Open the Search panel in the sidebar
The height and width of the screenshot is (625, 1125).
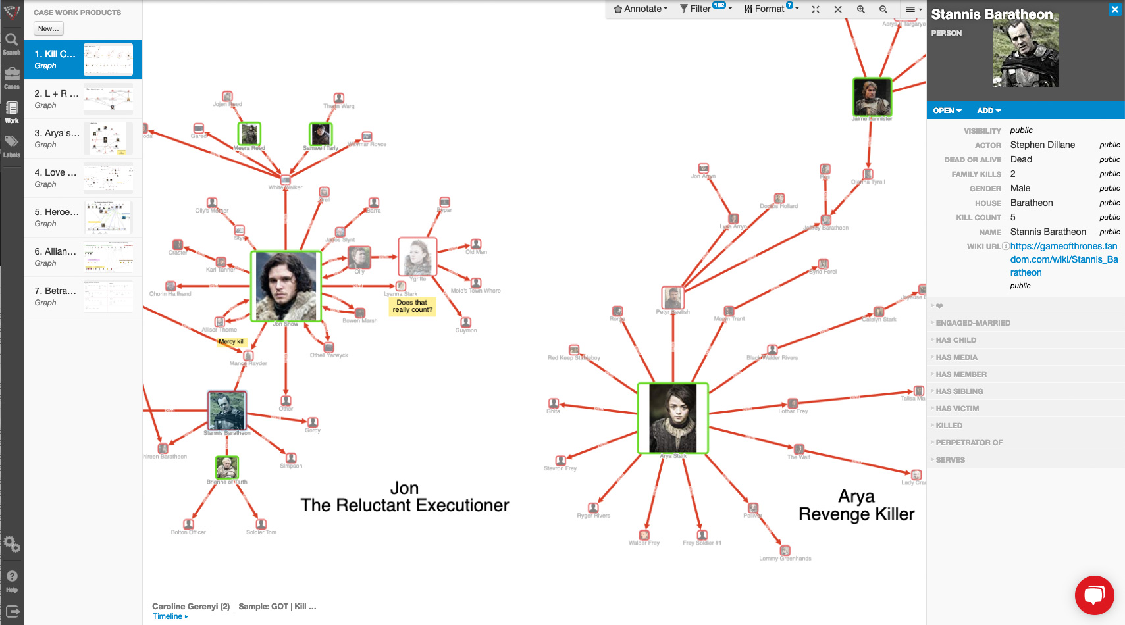point(12,44)
